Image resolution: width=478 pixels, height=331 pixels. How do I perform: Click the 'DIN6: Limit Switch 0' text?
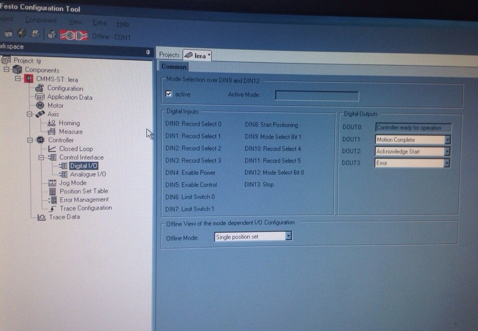(x=190, y=197)
